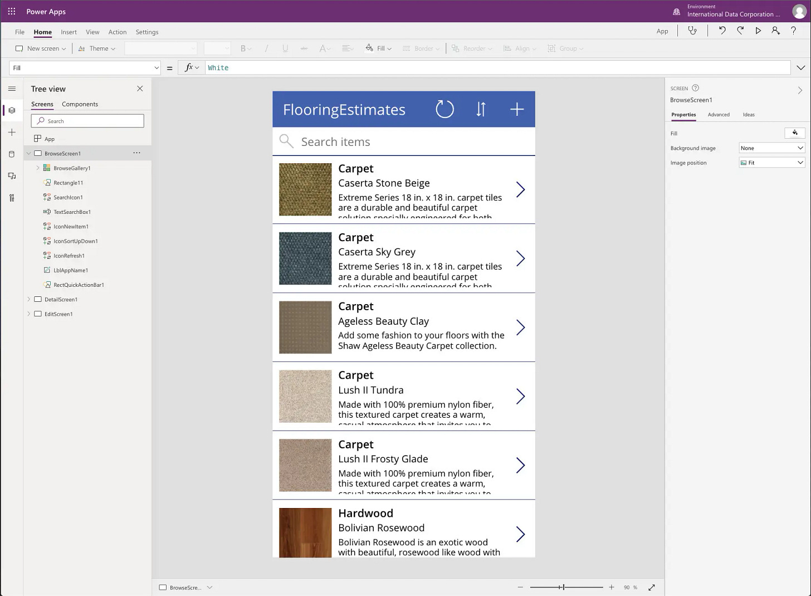Expand the formula bar
Screen dimensions: 811x596
801,68
